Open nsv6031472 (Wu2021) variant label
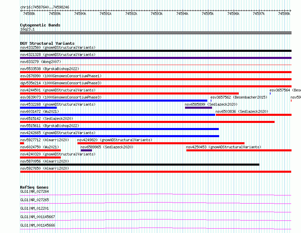The height and width of the screenshot is (233, 301). click(x=40, y=111)
